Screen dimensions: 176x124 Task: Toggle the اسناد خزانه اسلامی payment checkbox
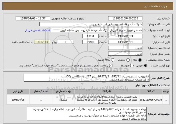pyautogui.click(x=111, y=66)
